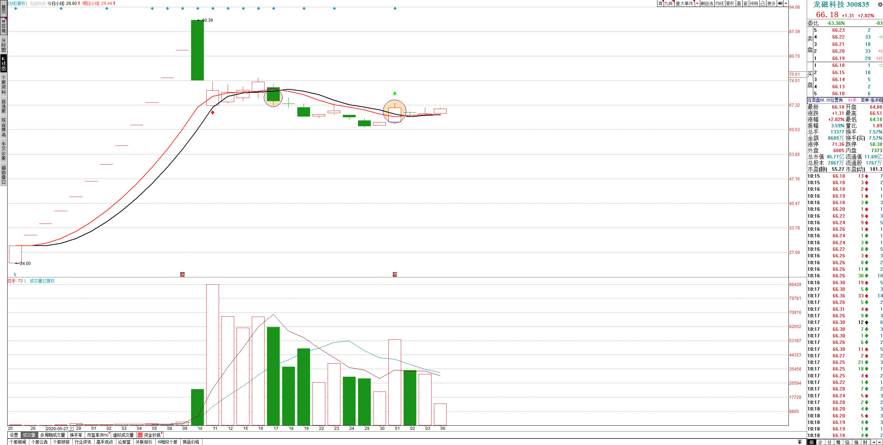Click the jump-to-end arrow icon in top toolbar
The width and height of the screenshot is (883, 445).
(780, 3)
